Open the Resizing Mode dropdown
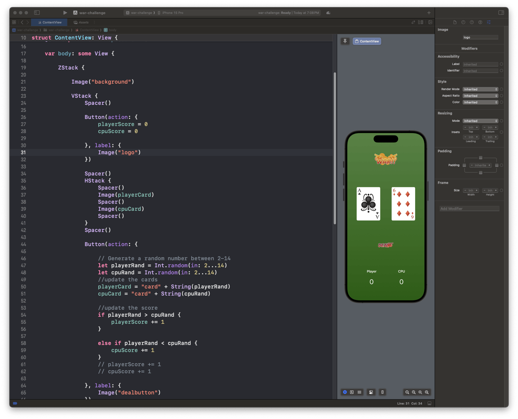Screen dimensions: 518x419 [x=480, y=121]
